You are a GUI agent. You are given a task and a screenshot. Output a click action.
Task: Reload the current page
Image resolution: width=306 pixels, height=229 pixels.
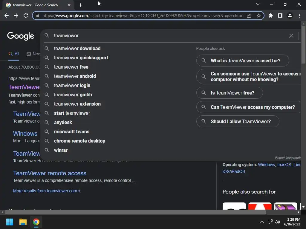coord(26,16)
